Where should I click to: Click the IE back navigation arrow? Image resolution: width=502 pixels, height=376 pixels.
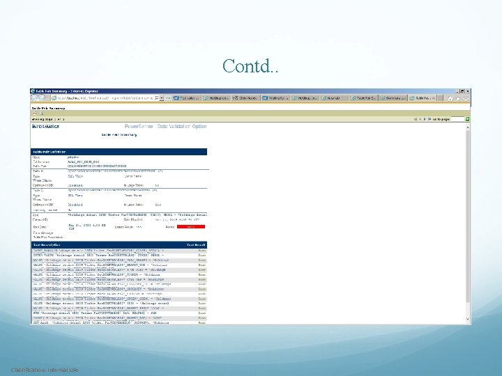[35, 98]
